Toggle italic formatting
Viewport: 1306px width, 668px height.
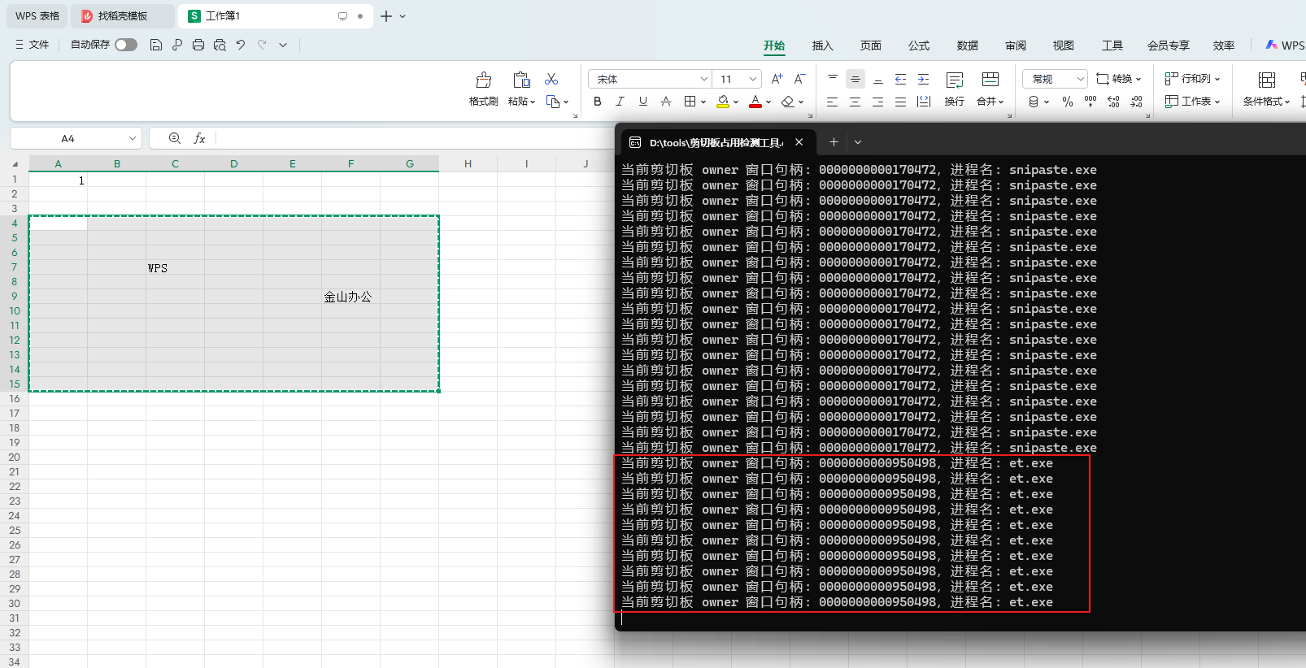pos(620,102)
